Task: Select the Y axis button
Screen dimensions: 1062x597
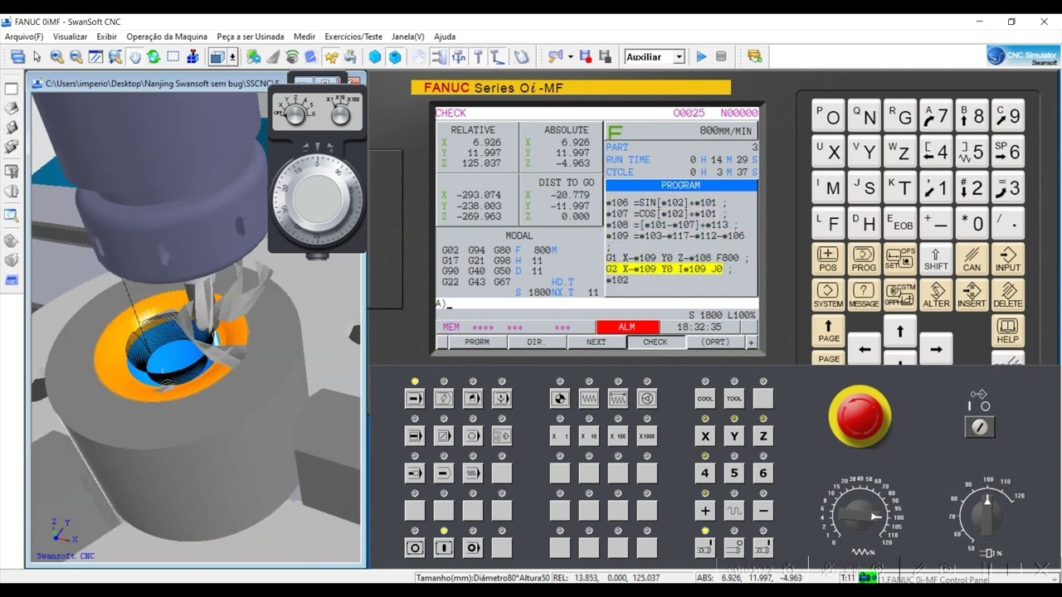Action: click(734, 436)
